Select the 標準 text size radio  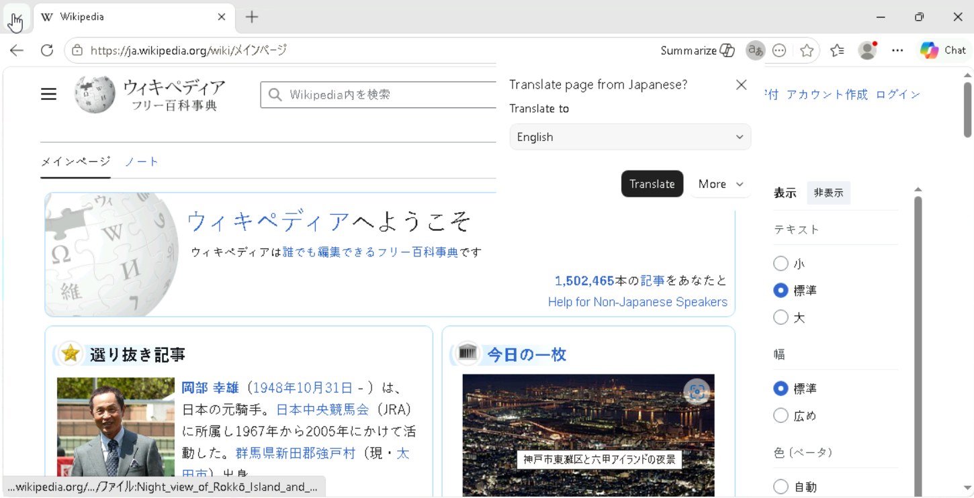point(781,291)
